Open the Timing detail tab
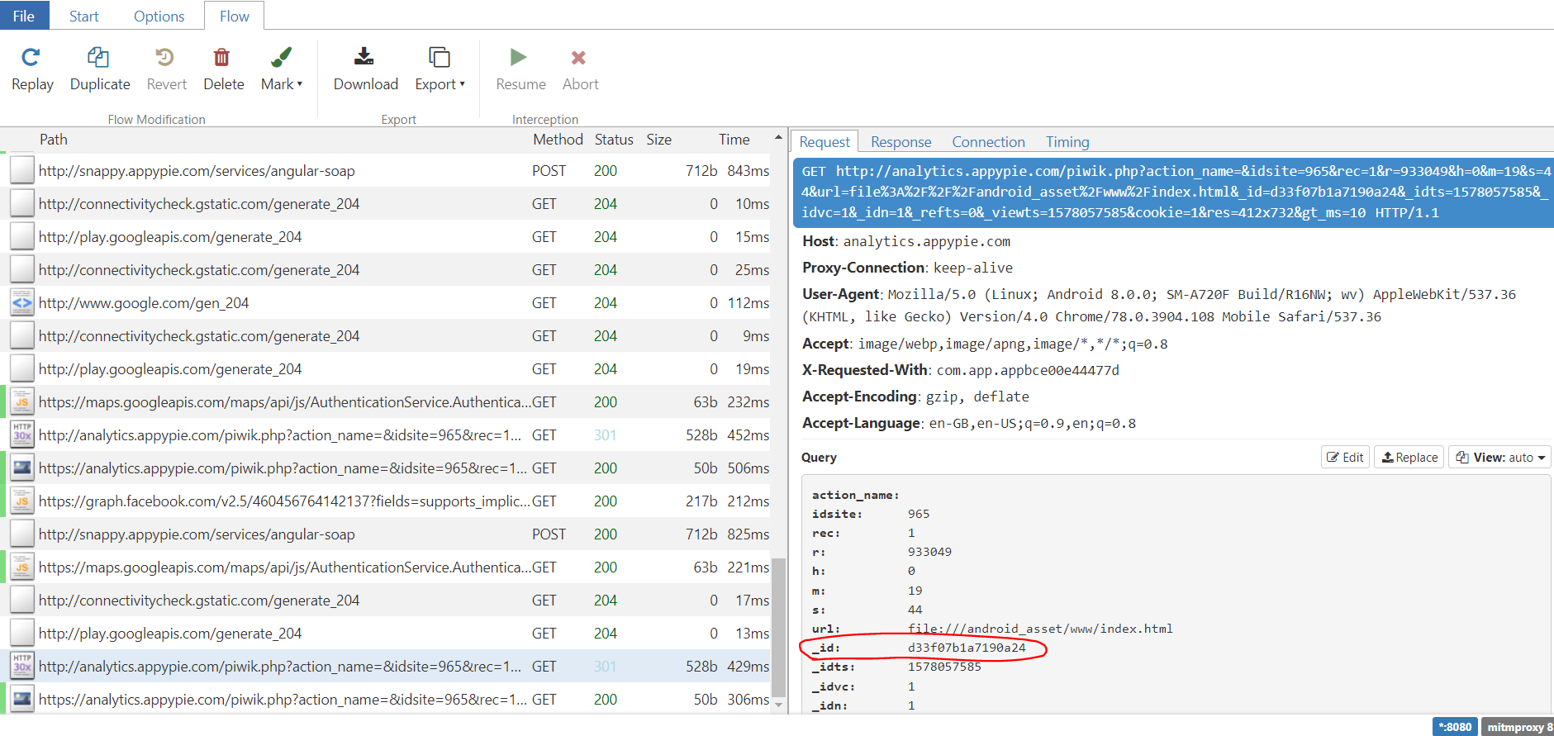 point(1067,142)
